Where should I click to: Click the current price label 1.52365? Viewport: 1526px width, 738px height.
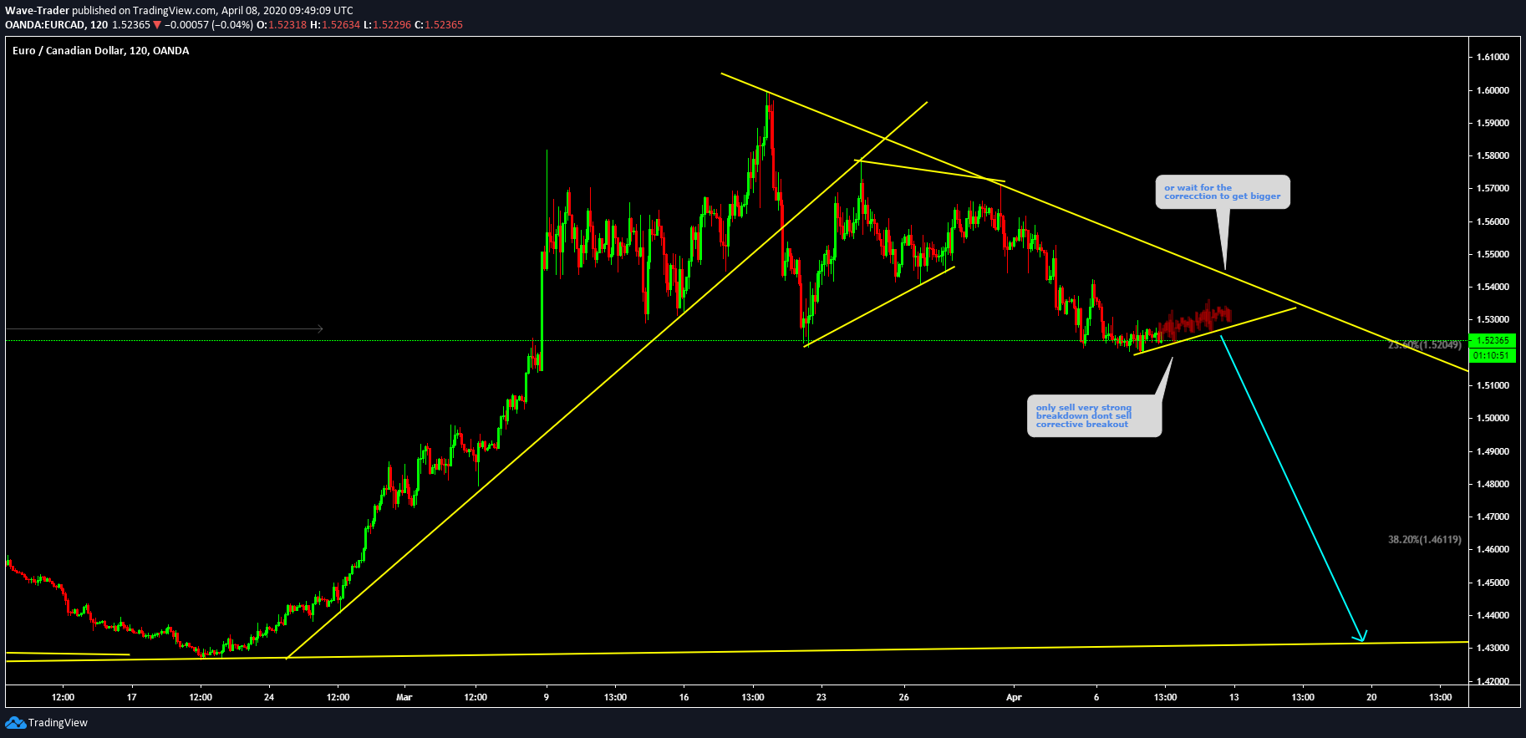click(1493, 340)
